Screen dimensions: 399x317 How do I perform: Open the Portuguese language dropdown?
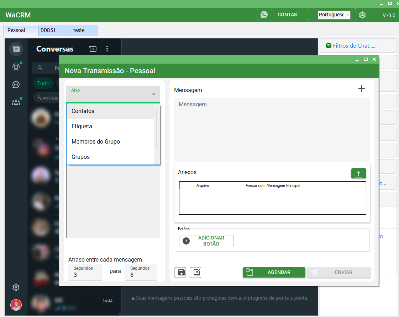click(334, 15)
